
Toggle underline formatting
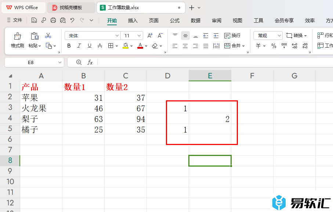(x=90, y=46)
